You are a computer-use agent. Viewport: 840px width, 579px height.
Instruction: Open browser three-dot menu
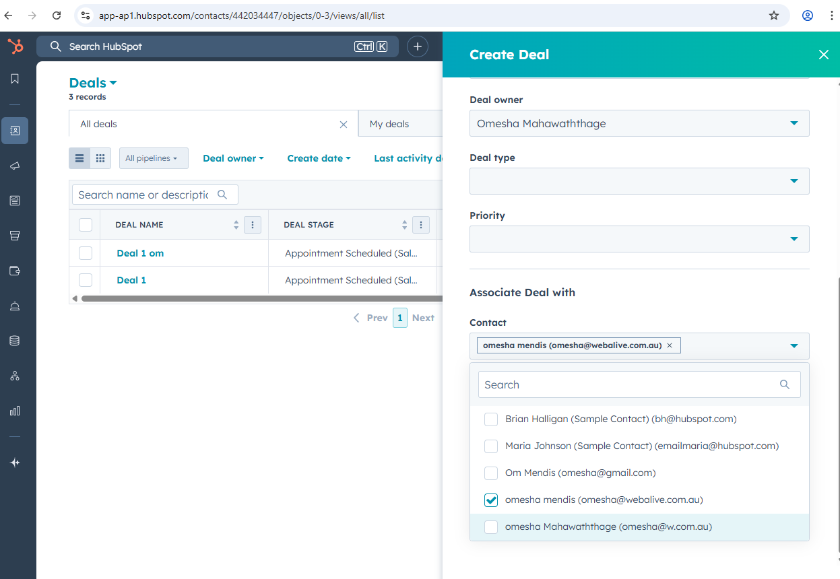click(x=831, y=15)
